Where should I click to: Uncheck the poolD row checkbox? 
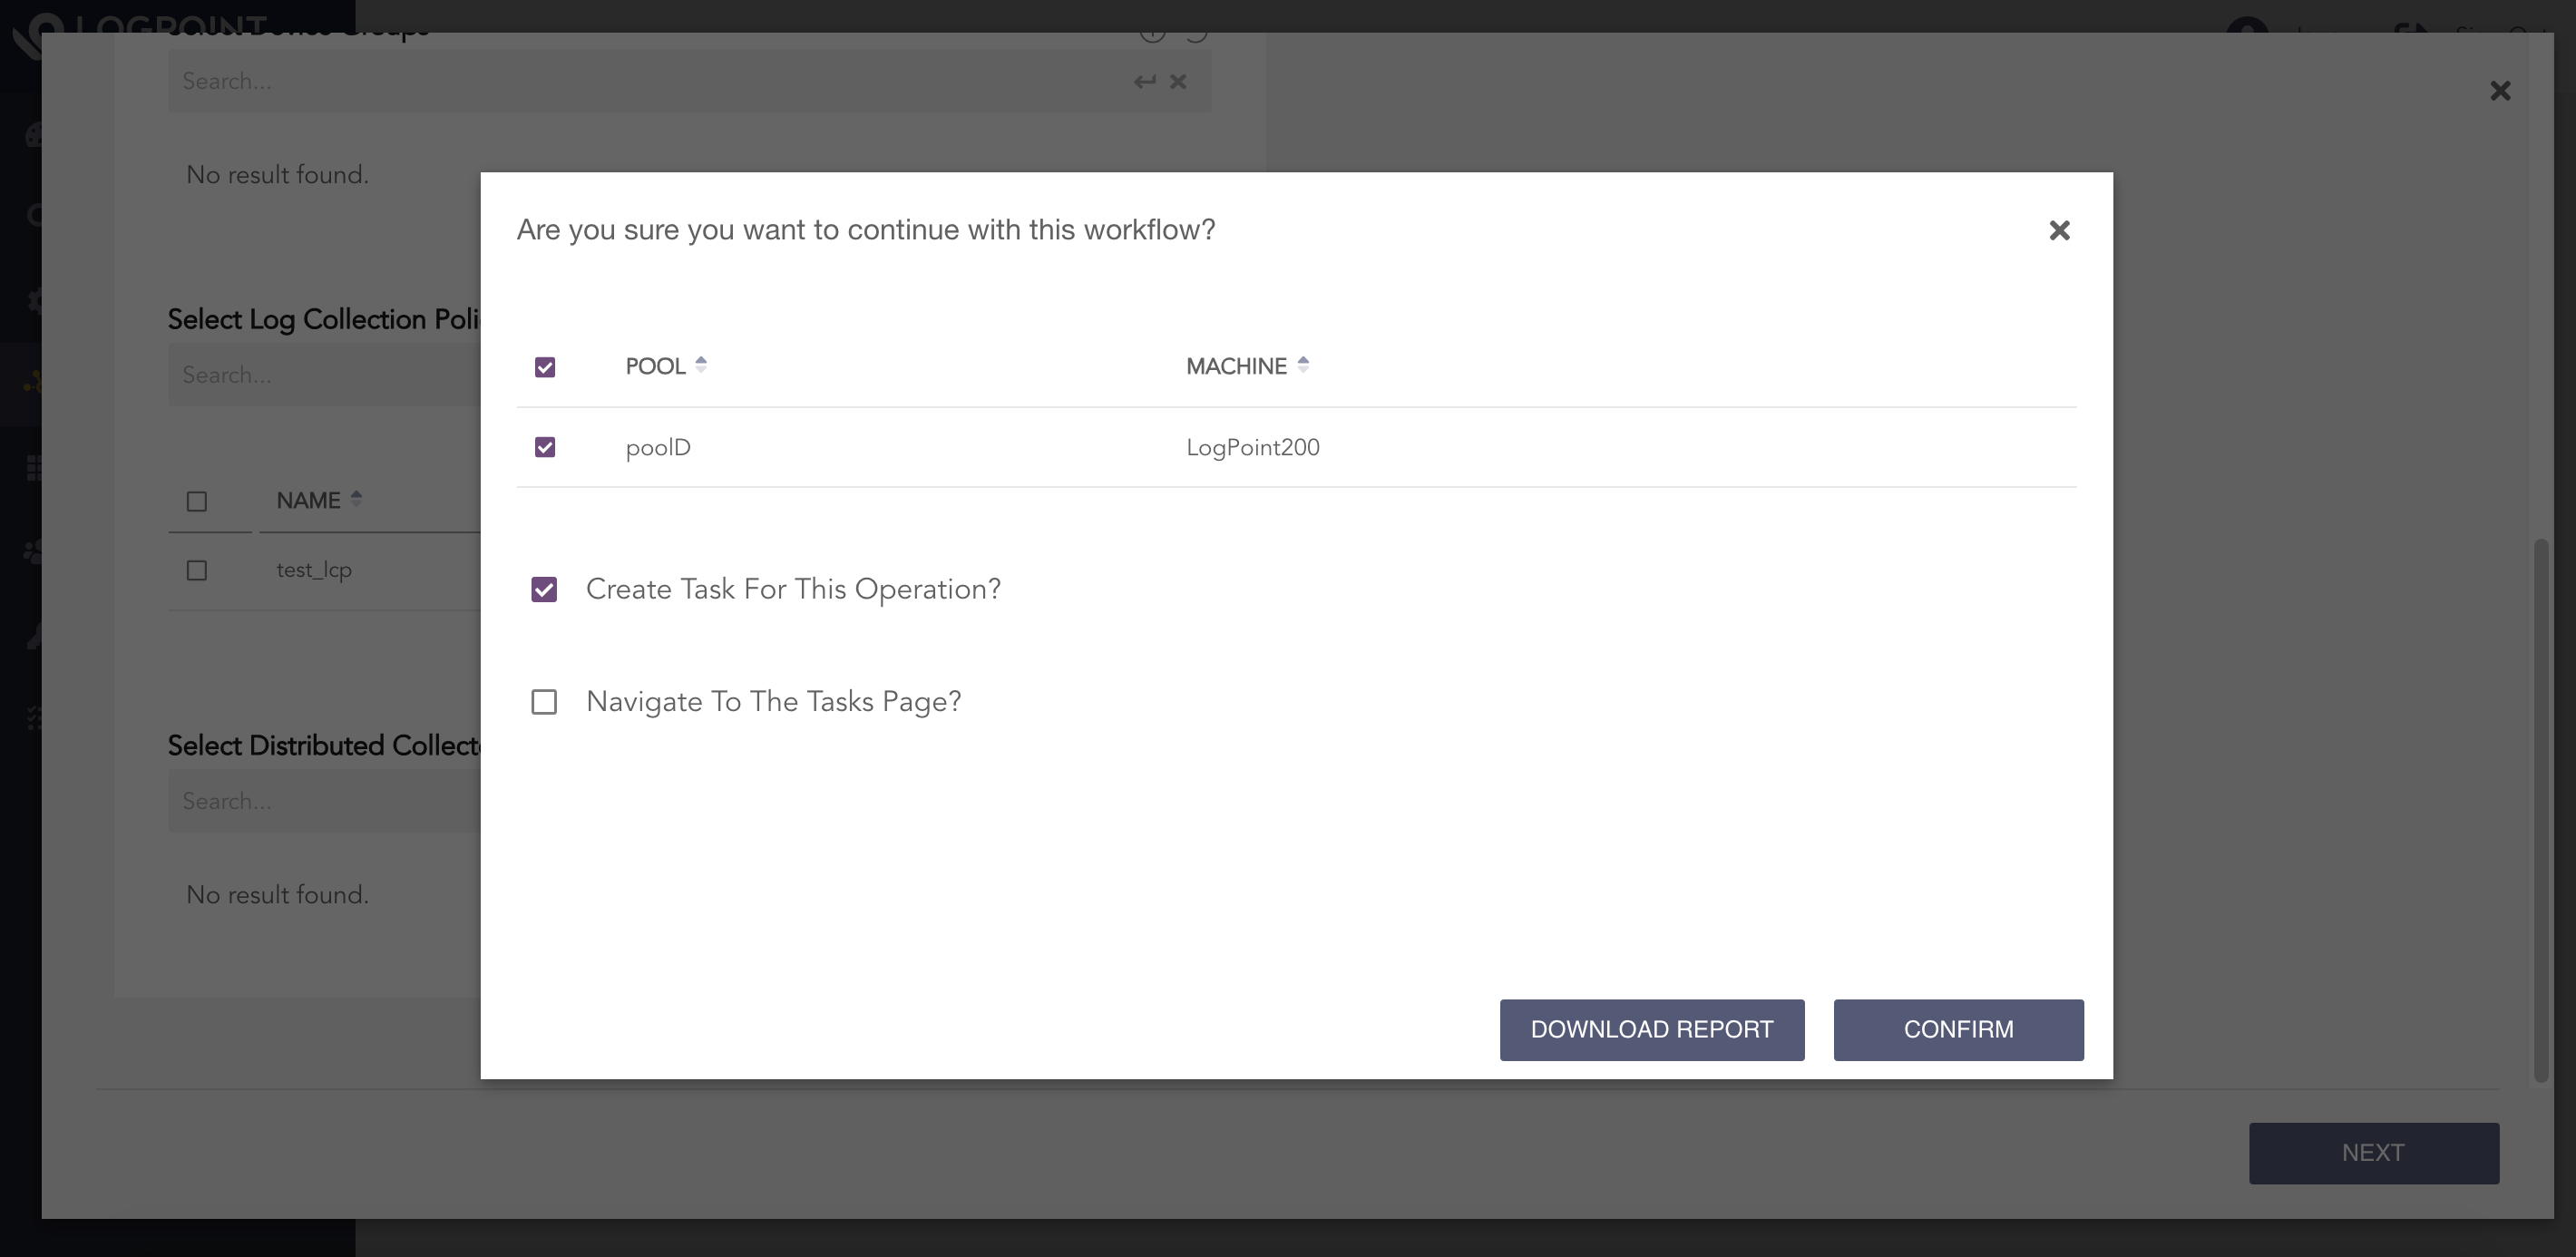tap(545, 447)
